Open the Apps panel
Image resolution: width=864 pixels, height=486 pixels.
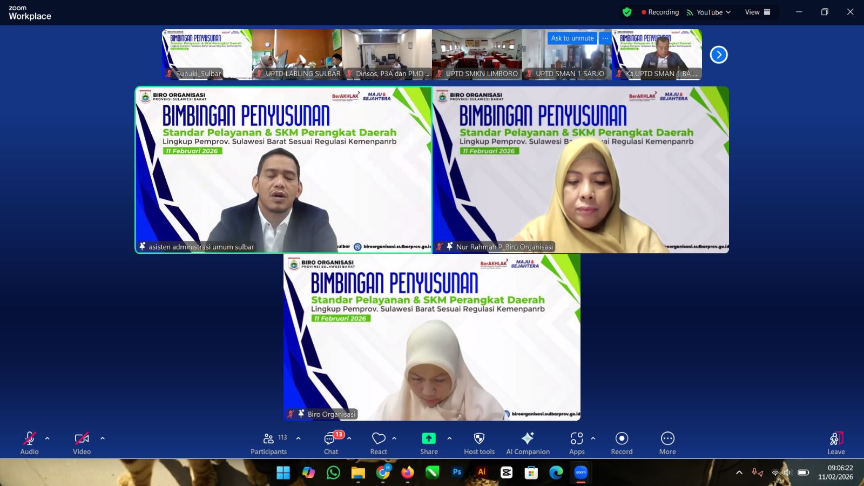577,443
